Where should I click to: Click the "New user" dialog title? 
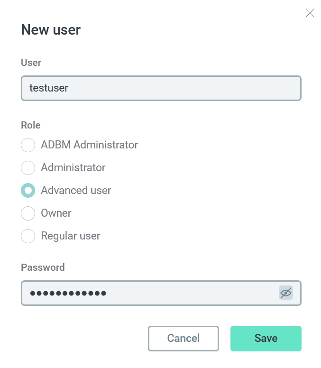[x=51, y=30]
